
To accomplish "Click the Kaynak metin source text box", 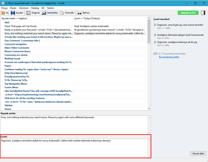I will pyautogui.click(x=74, y=125).
